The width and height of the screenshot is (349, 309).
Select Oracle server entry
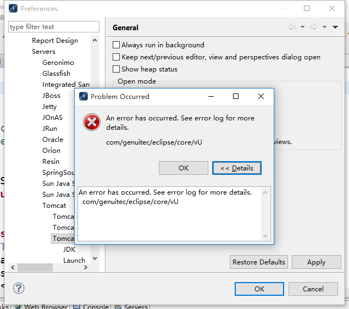click(x=53, y=139)
